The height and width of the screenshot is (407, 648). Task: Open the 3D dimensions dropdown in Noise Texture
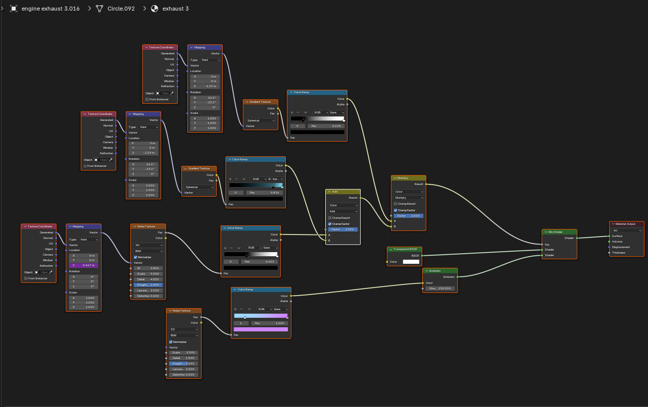(x=184, y=329)
